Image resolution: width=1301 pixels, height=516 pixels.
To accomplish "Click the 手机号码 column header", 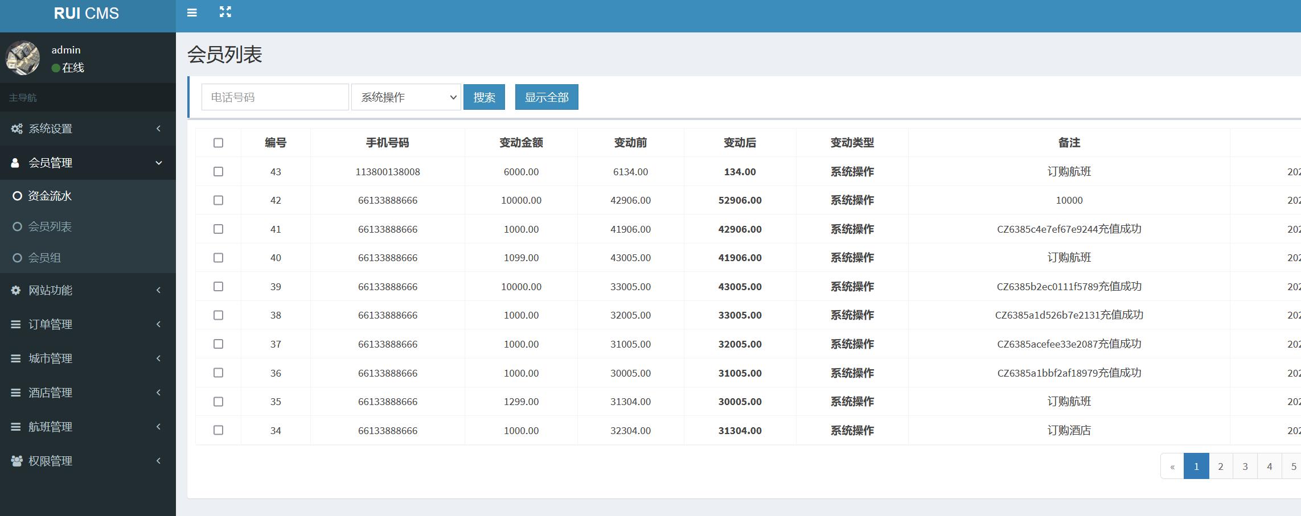I will click(387, 143).
